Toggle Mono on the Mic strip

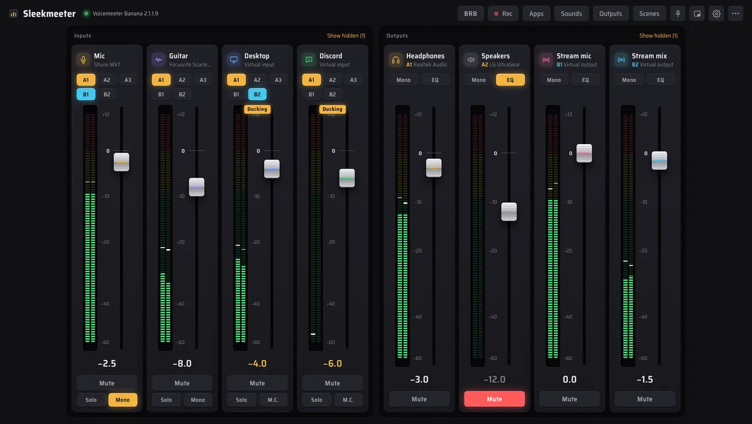tap(123, 400)
